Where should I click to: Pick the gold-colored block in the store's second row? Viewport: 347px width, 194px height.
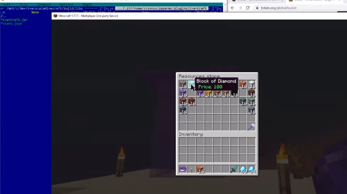(x=209, y=93)
